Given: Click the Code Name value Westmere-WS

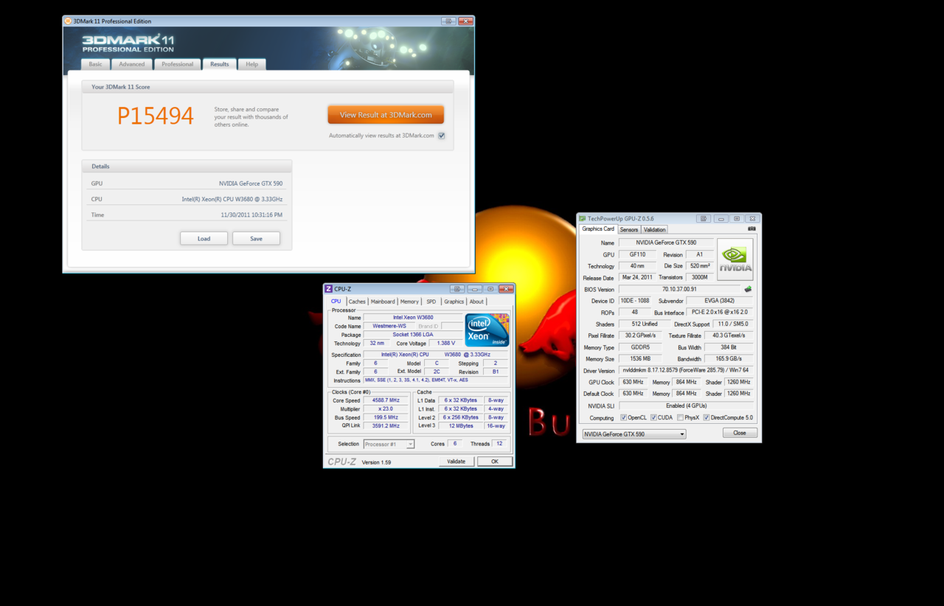Looking at the screenshot, I should tap(389, 326).
